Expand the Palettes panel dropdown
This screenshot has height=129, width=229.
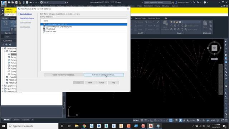[x=9, y=33]
